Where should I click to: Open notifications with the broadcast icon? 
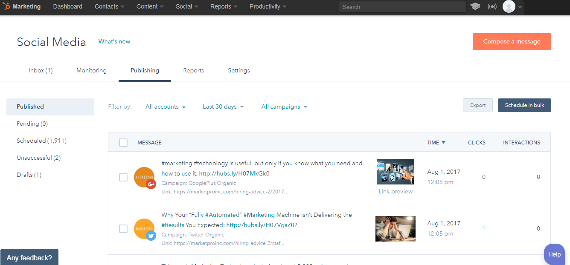click(x=492, y=7)
